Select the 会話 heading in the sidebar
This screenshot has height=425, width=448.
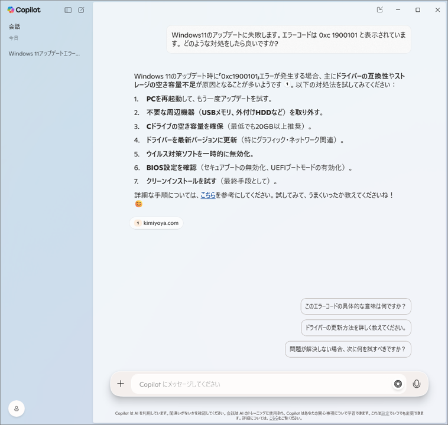click(15, 27)
